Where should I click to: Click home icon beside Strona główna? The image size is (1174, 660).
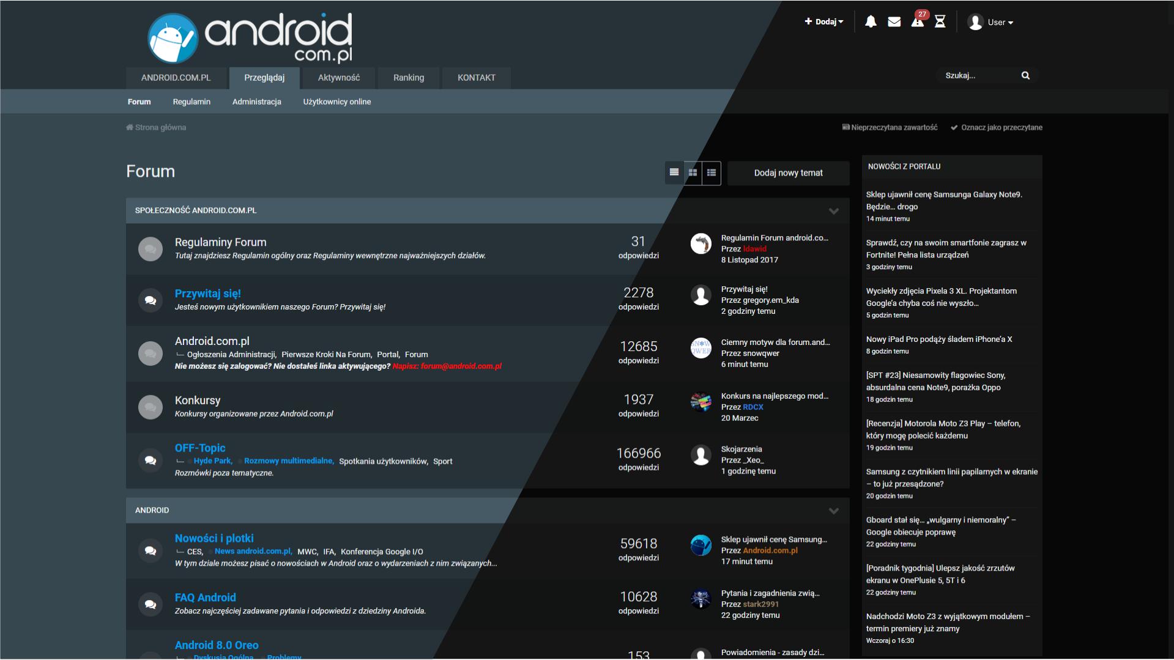[130, 127]
